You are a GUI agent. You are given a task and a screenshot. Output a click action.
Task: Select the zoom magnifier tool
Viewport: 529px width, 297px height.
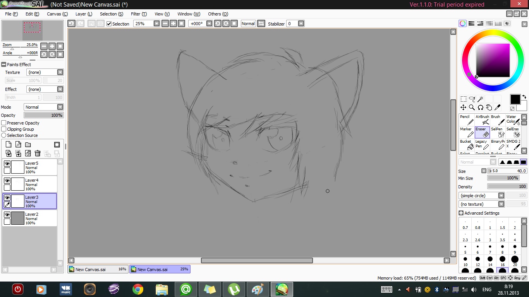coord(472,108)
